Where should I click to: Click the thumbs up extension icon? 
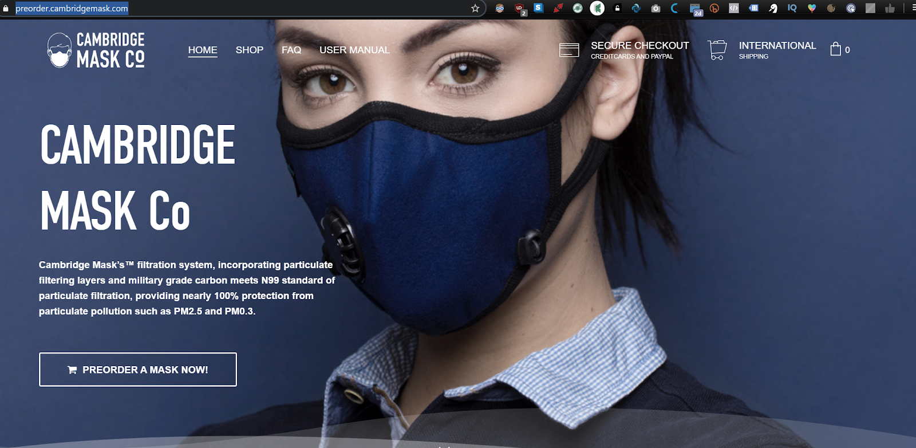[890, 8]
